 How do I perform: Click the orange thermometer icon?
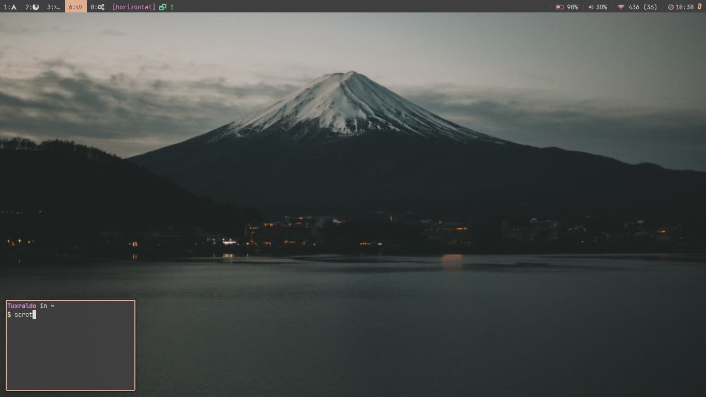[x=699, y=7]
